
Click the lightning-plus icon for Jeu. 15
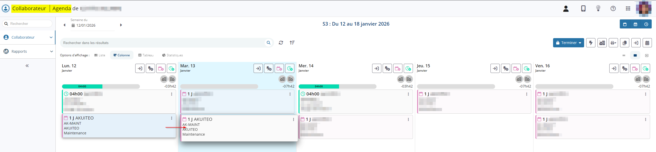[x=506, y=69]
